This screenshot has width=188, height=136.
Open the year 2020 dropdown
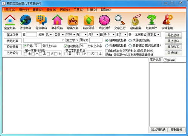pos(71,34)
